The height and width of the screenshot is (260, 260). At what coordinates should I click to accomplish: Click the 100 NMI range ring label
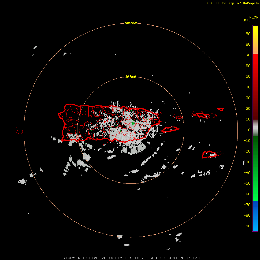(x=131, y=23)
